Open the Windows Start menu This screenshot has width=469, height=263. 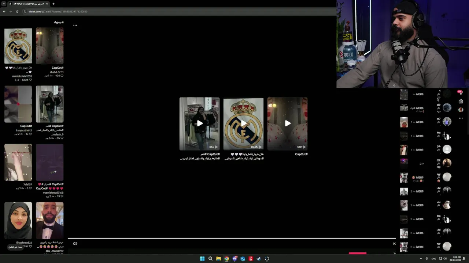[202, 259]
